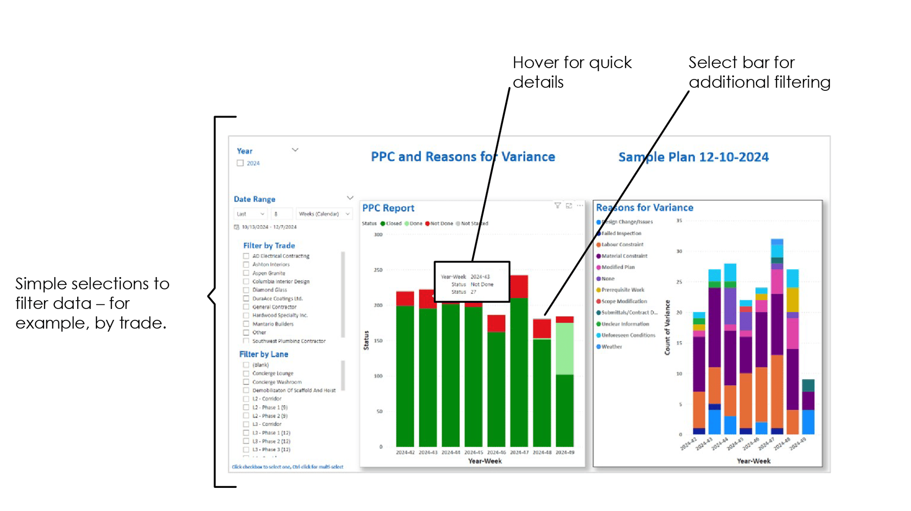Screen dimensions: 911x511
Task: Open the filter icon on PPC Report
Action: (558, 205)
